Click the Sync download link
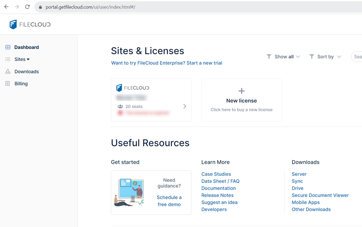The image size is (362, 227). click(x=297, y=181)
